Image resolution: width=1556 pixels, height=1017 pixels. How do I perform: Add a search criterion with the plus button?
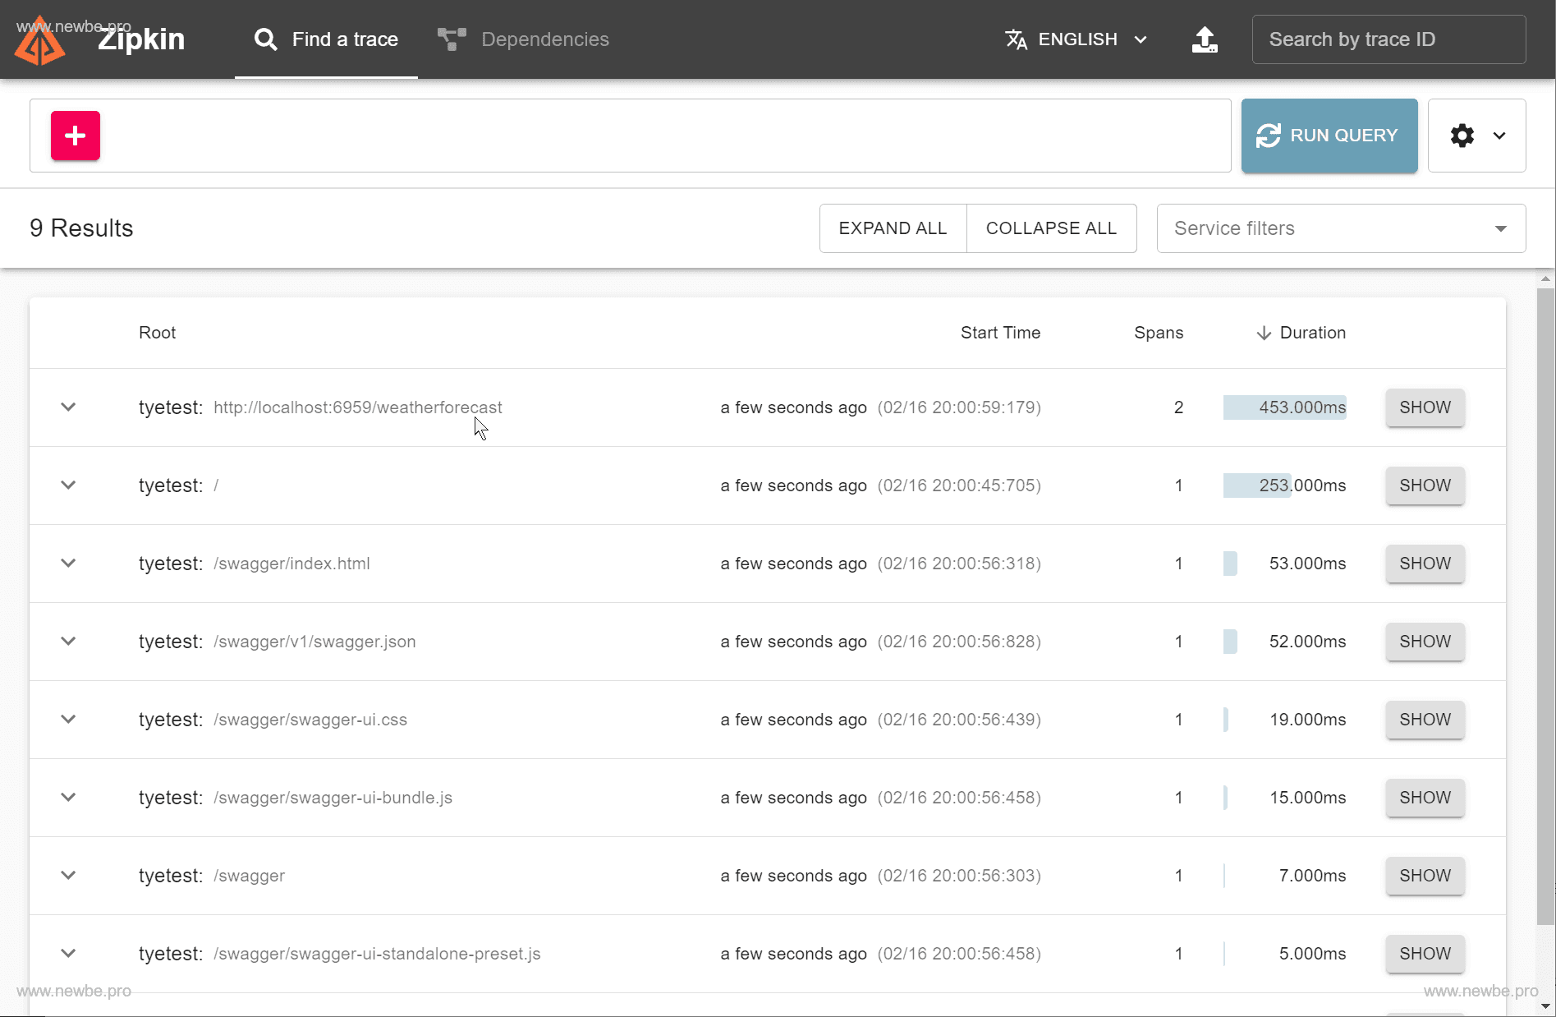76,136
